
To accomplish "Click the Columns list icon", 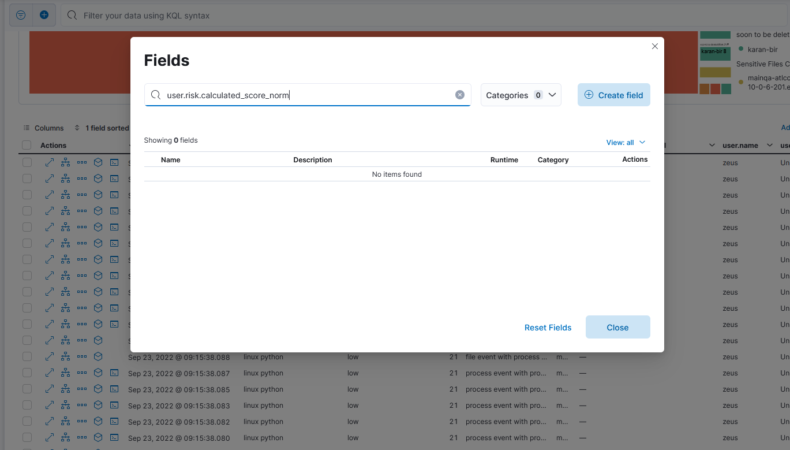I will (x=27, y=128).
